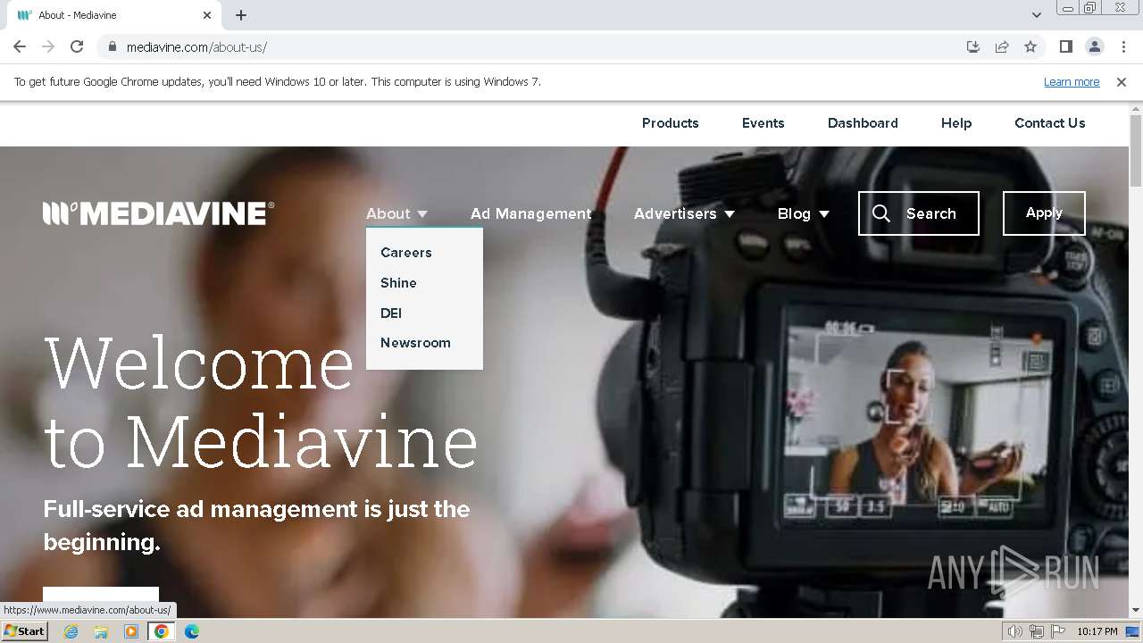Open Contact Us link
The image size is (1143, 643).
[1050, 123]
